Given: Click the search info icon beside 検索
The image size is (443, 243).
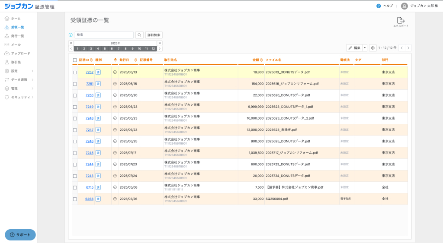Looking at the screenshot, I should (71, 35).
